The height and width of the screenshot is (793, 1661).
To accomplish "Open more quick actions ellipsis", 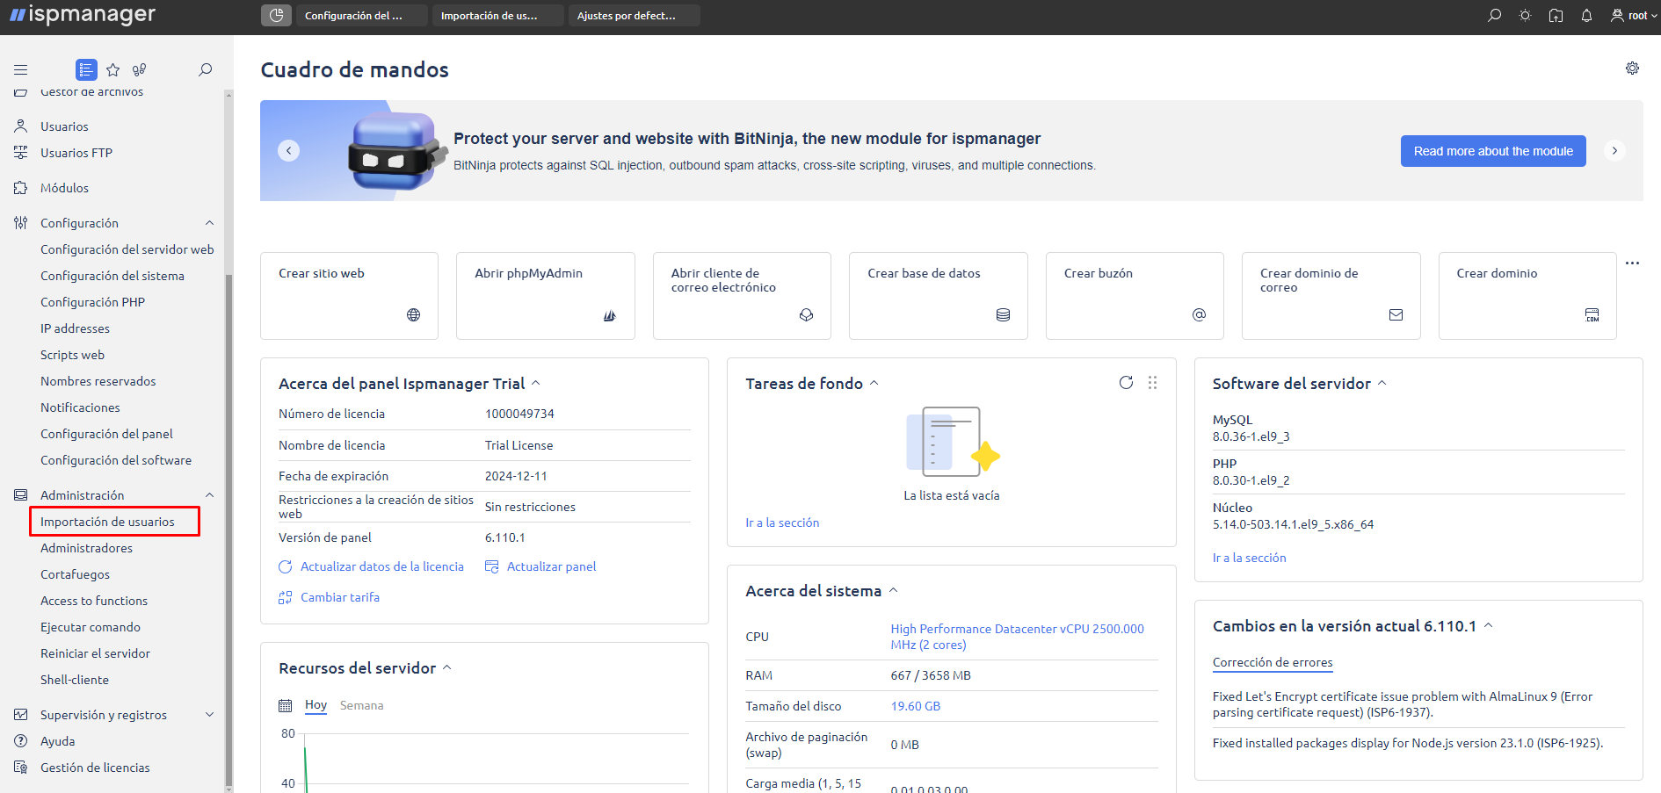I will tap(1632, 263).
